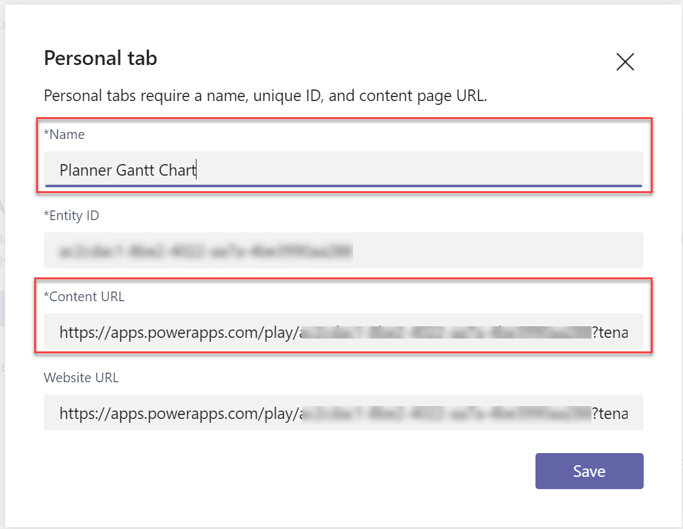Click the "Personal tab" dialog heading
This screenshot has width=683, height=529.
pyautogui.click(x=101, y=59)
